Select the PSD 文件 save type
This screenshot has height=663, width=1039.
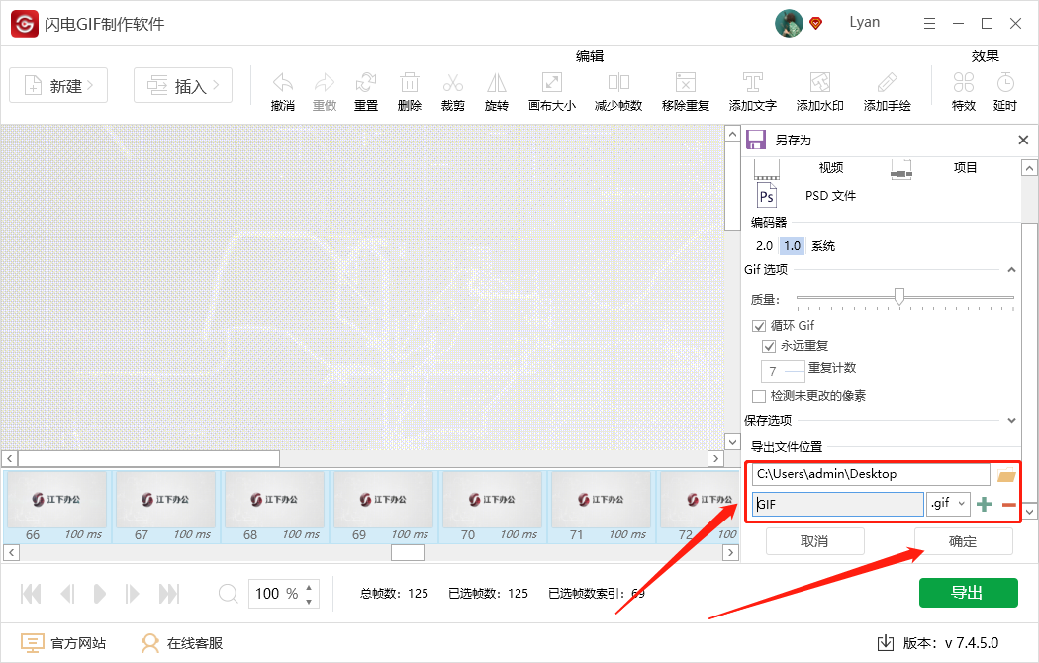tap(830, 195)
